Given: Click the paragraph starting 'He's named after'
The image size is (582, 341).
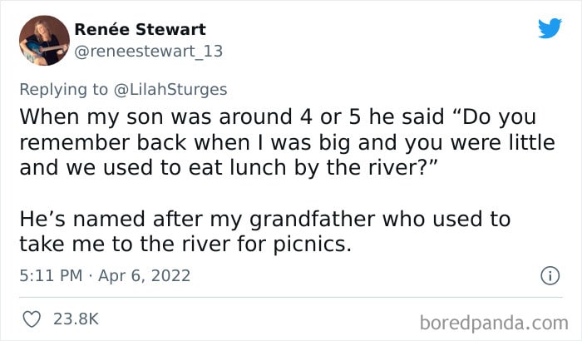Looking at the screenshot, I should (x=265, y=231).
